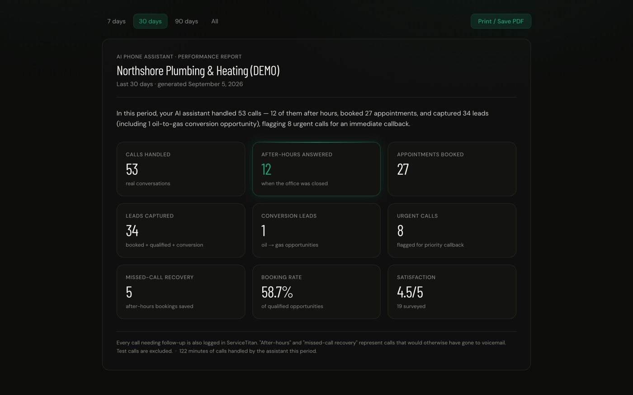Click the 53 calls handled number
Screen dimensions: 633x395
[x=132, y=169]
